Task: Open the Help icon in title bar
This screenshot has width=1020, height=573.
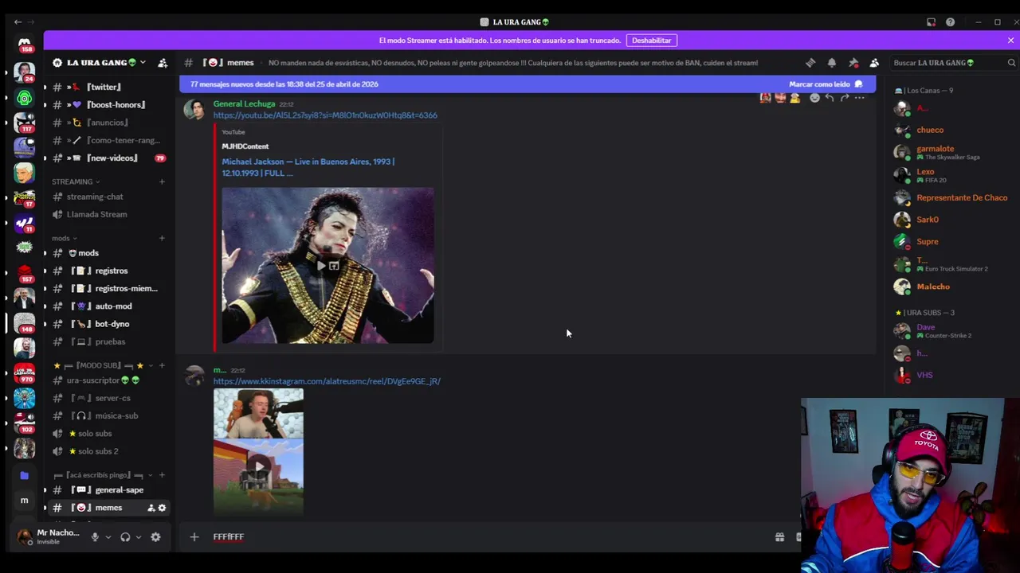Action: click(950, 22)
